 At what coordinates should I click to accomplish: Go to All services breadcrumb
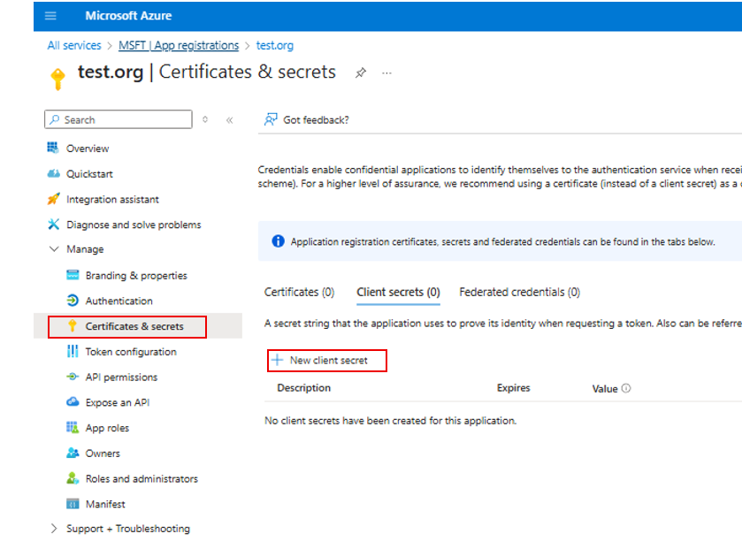click(x=74, y=45)
